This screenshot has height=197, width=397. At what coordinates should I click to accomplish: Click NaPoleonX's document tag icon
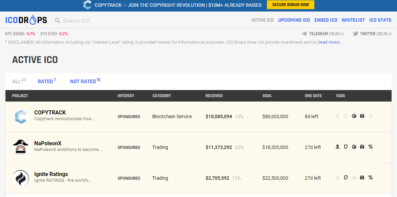pos(346,147)
